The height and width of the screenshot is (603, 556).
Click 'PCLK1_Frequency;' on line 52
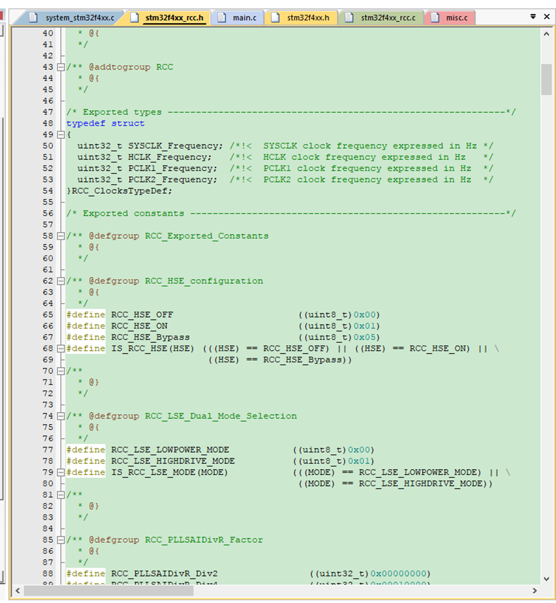pos(172,168)
